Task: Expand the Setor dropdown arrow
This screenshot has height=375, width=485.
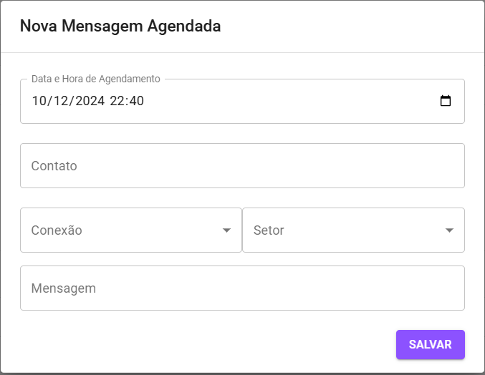Action: point(449,230)
